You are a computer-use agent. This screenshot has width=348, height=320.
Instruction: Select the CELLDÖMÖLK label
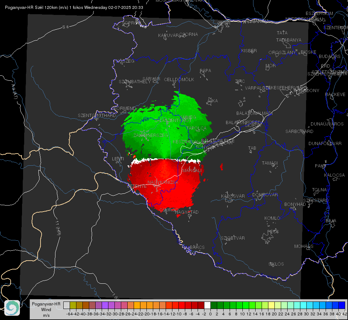coord(179,80)
